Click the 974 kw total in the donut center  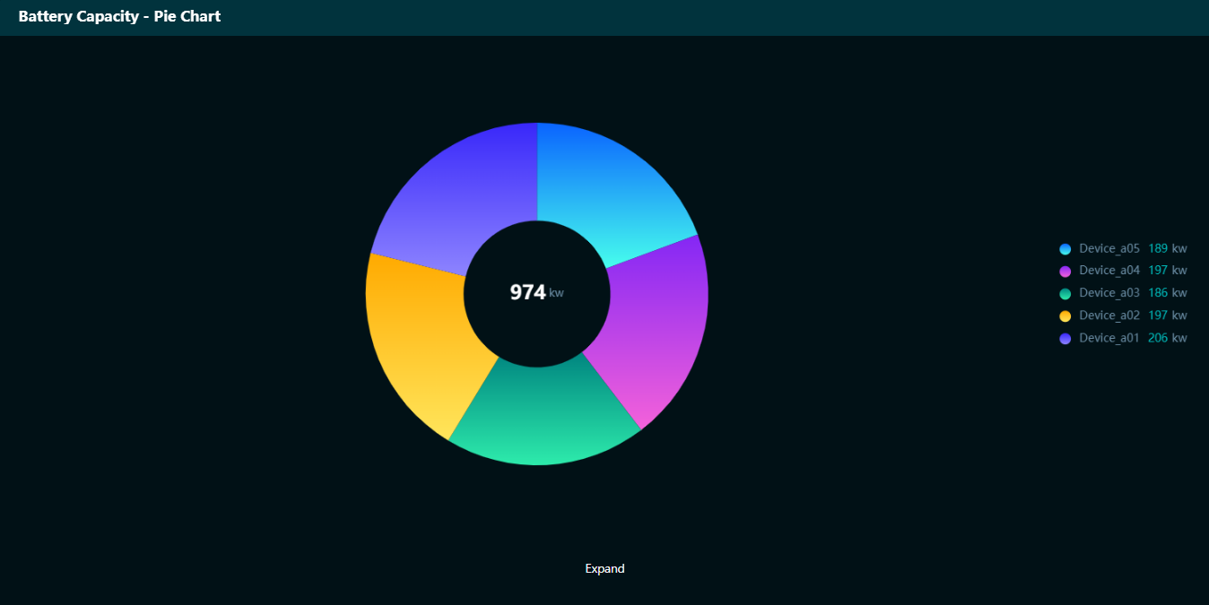535,292
